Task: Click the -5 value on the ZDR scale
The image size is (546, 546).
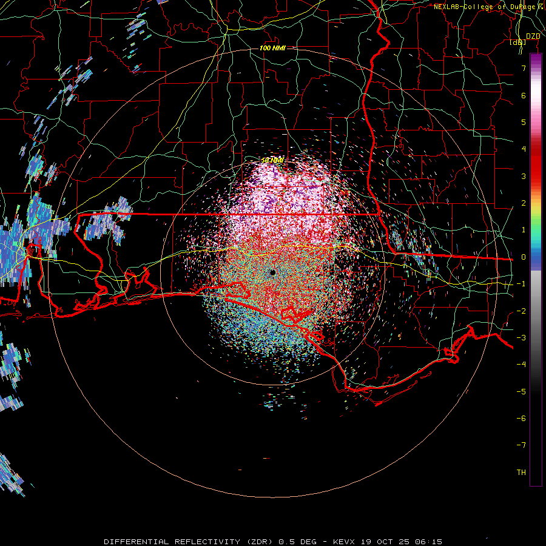Action: click(521, 392)
